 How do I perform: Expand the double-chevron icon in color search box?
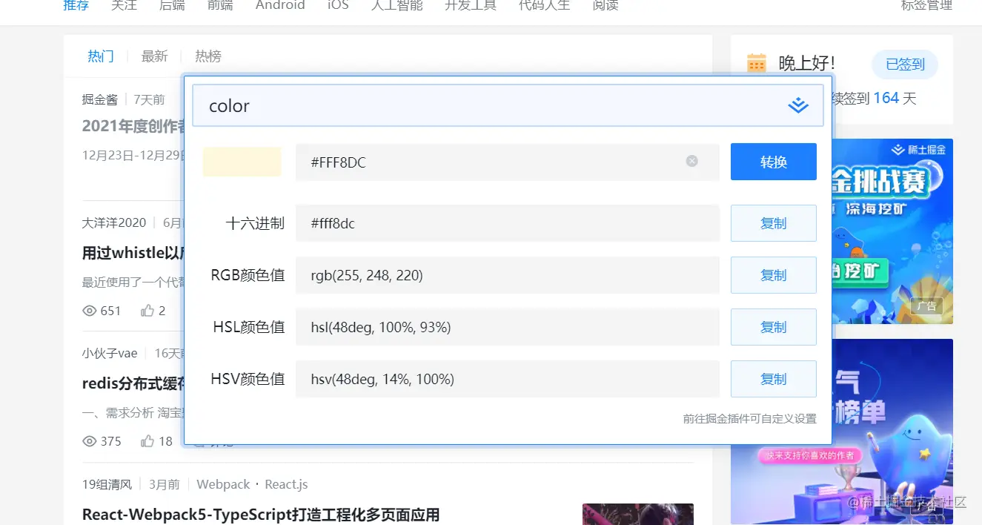797,105
